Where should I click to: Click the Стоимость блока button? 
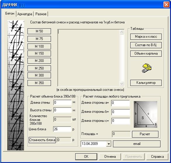42,140
